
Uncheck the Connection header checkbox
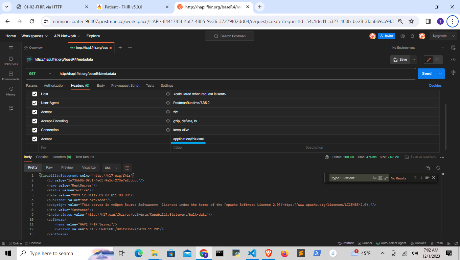[34, 130]
